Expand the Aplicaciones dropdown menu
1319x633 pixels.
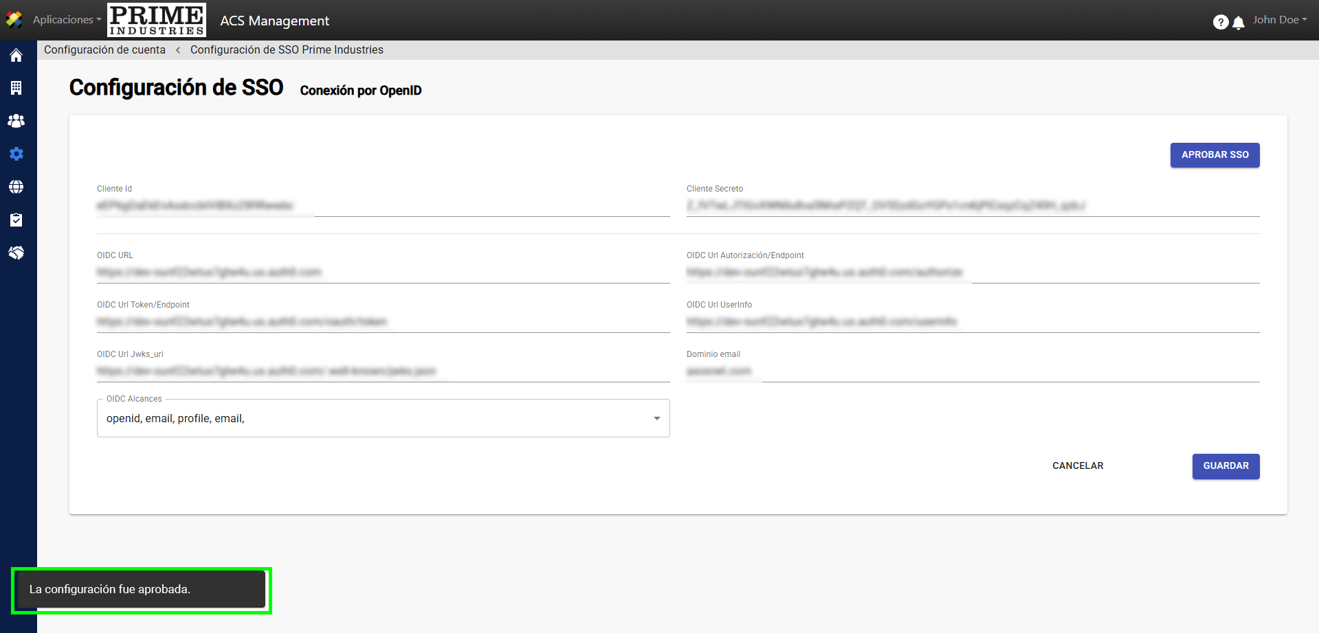[x=67, y=20]
